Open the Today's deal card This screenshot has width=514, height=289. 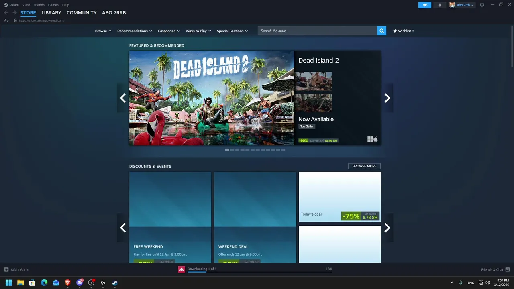pos(340,197)
